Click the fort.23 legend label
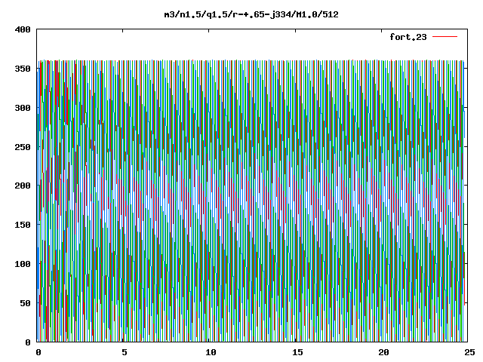The image size is (483, 362). point(408,37)
